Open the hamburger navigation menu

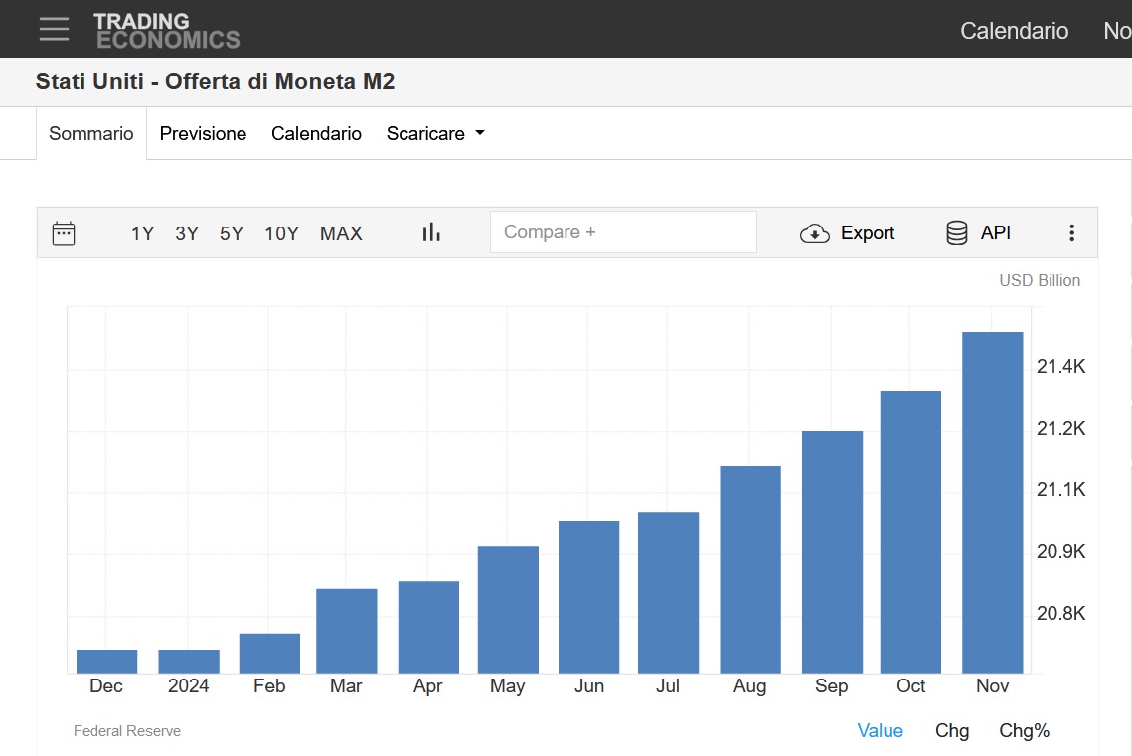pyautogui.click(x=54, y=29)
